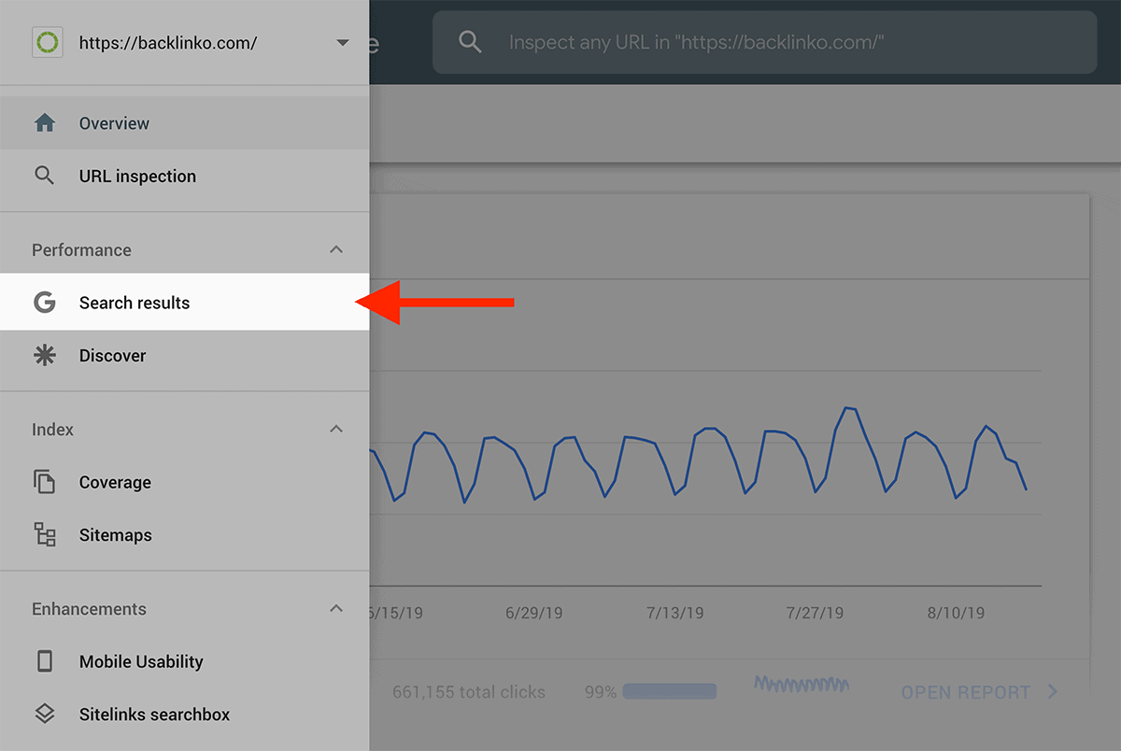This screenshot has width=1121, height=751.
Task: Click the Google G Search results icon
Action: coord(44,303)
